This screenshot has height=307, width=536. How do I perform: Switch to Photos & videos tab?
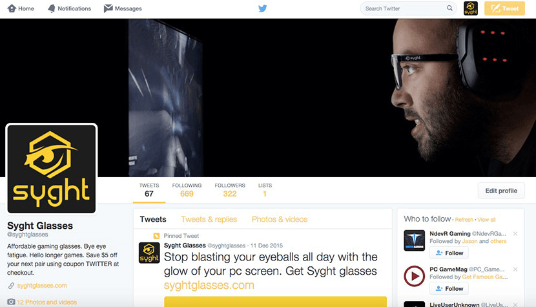[x=280, y=219]
